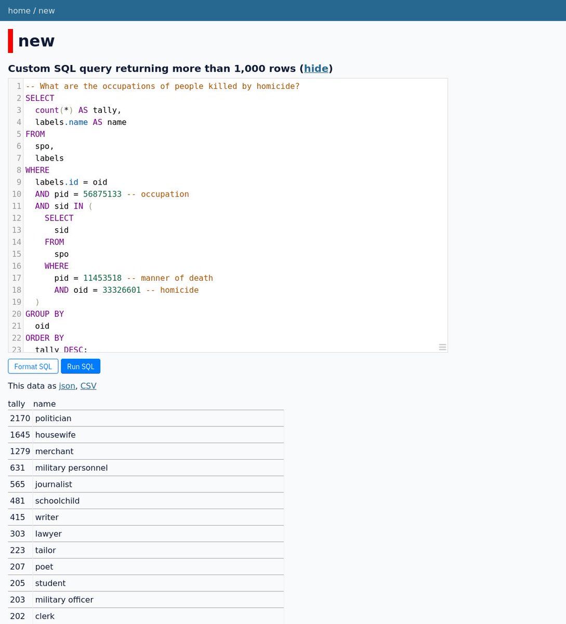Click the occupation pid value 56875133
The height and width of the screenshot is (624, 566).
click(x=102, y=194)
